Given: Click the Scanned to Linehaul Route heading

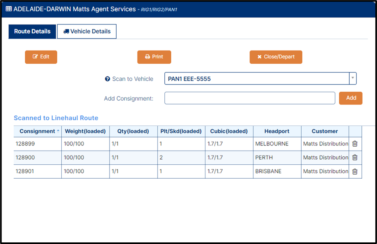Looking at the screenshot, I should (56, 118).
